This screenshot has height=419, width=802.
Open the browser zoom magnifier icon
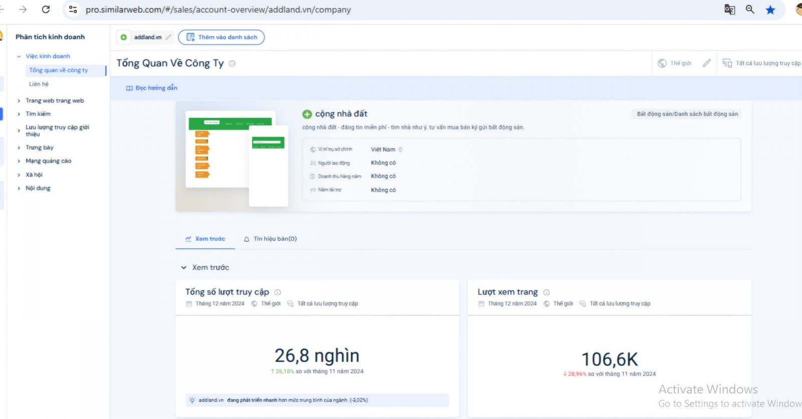(750, 10)
